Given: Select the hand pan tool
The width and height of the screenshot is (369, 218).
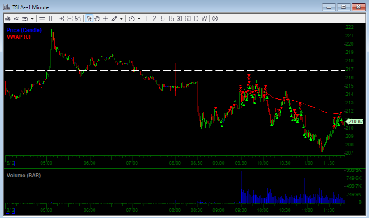Looking at the screenshot, I should (x=97, y=18).
